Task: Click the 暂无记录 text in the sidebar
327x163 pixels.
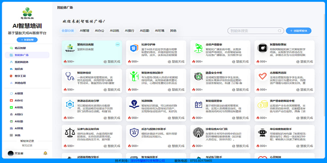Action: pyautogui.click(x=27, y=145)
